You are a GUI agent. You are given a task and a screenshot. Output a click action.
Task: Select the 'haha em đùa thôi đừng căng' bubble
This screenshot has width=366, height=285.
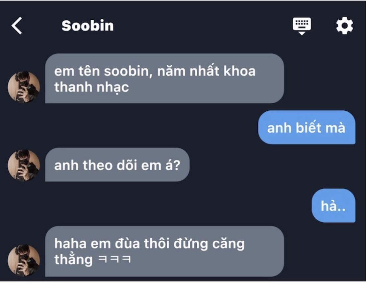(164, 252)
